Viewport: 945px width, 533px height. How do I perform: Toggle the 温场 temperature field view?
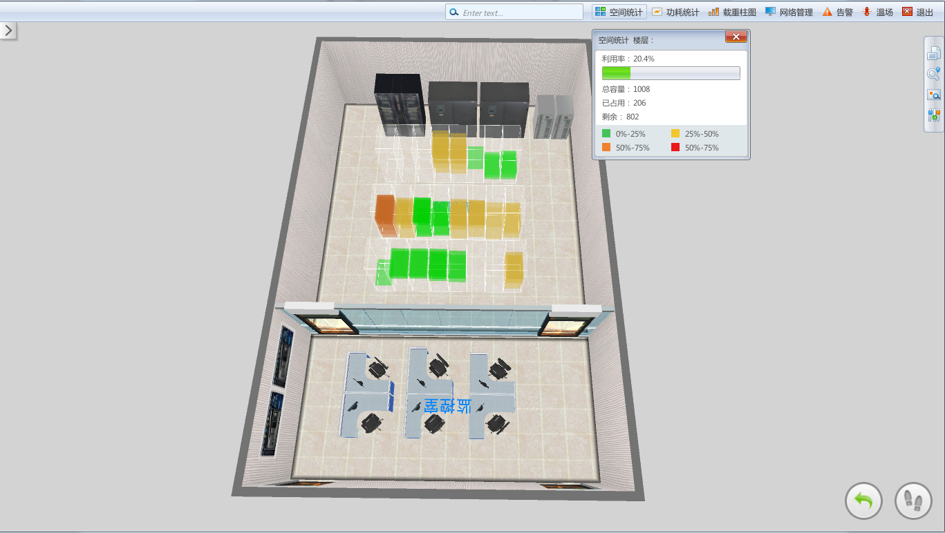877,12
